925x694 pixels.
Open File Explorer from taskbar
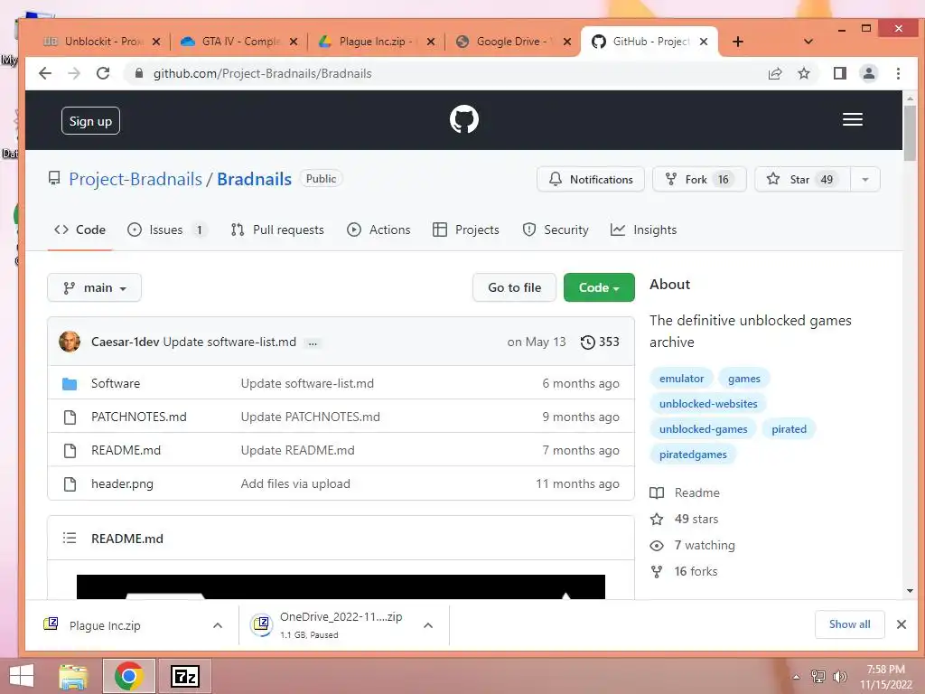pos(73,676)
